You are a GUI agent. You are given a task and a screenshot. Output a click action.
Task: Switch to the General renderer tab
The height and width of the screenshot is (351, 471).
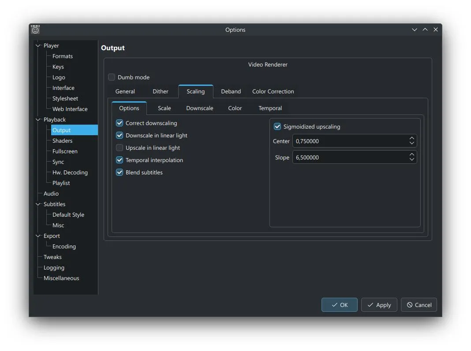tap(125, 92)
